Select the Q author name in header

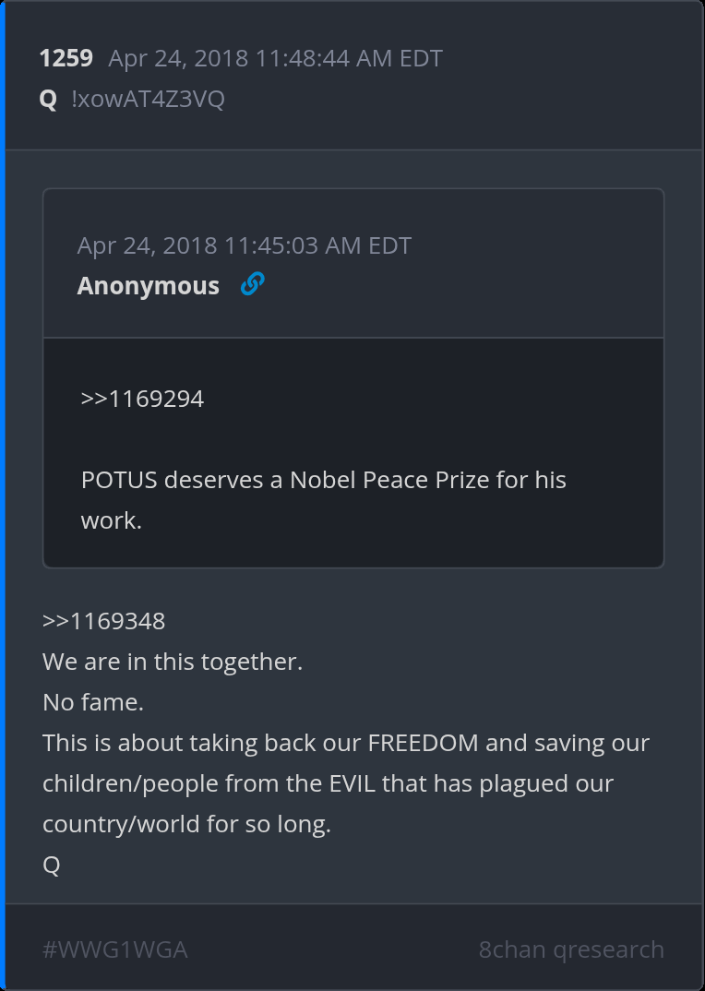click(x=48, y=99)
